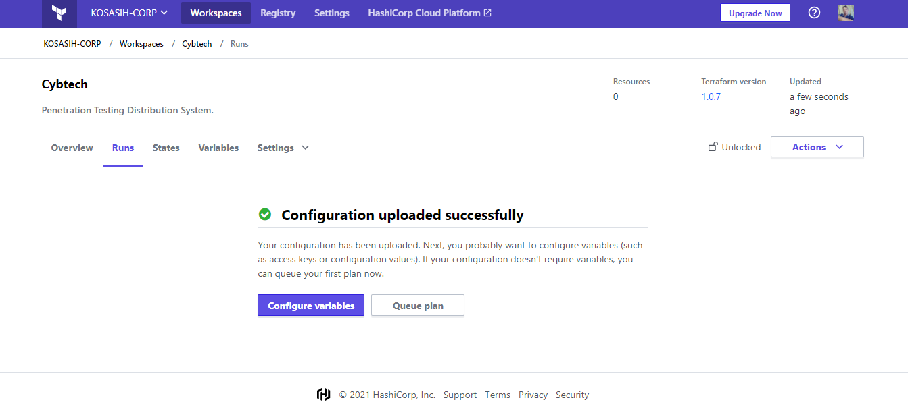Click KOSASIH-CORP in the breadcrumb
The height and width of the screenshot is (419, 908).
(x=72, y=43)
